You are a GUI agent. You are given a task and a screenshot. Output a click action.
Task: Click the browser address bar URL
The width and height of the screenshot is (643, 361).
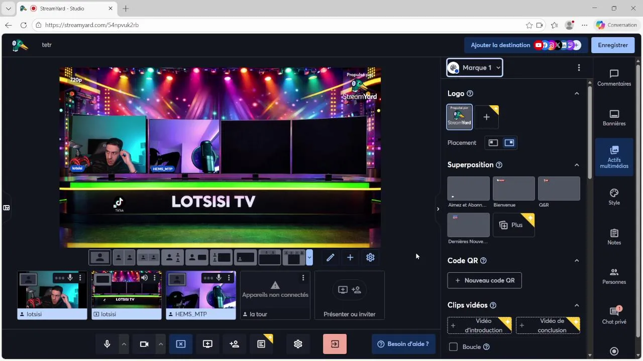click(92, 25)
